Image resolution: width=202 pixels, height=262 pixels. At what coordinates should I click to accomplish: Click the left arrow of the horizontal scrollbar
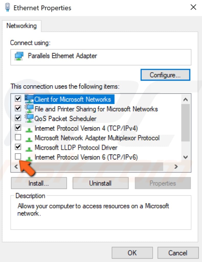16,166
